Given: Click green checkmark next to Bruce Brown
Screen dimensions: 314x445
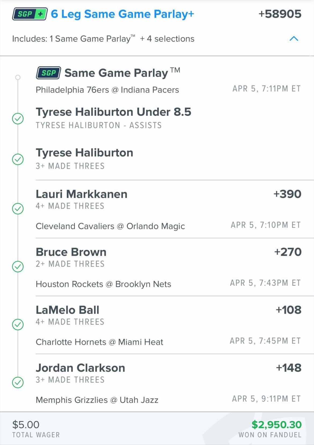Looking at the screenshot, I should 18,267.
